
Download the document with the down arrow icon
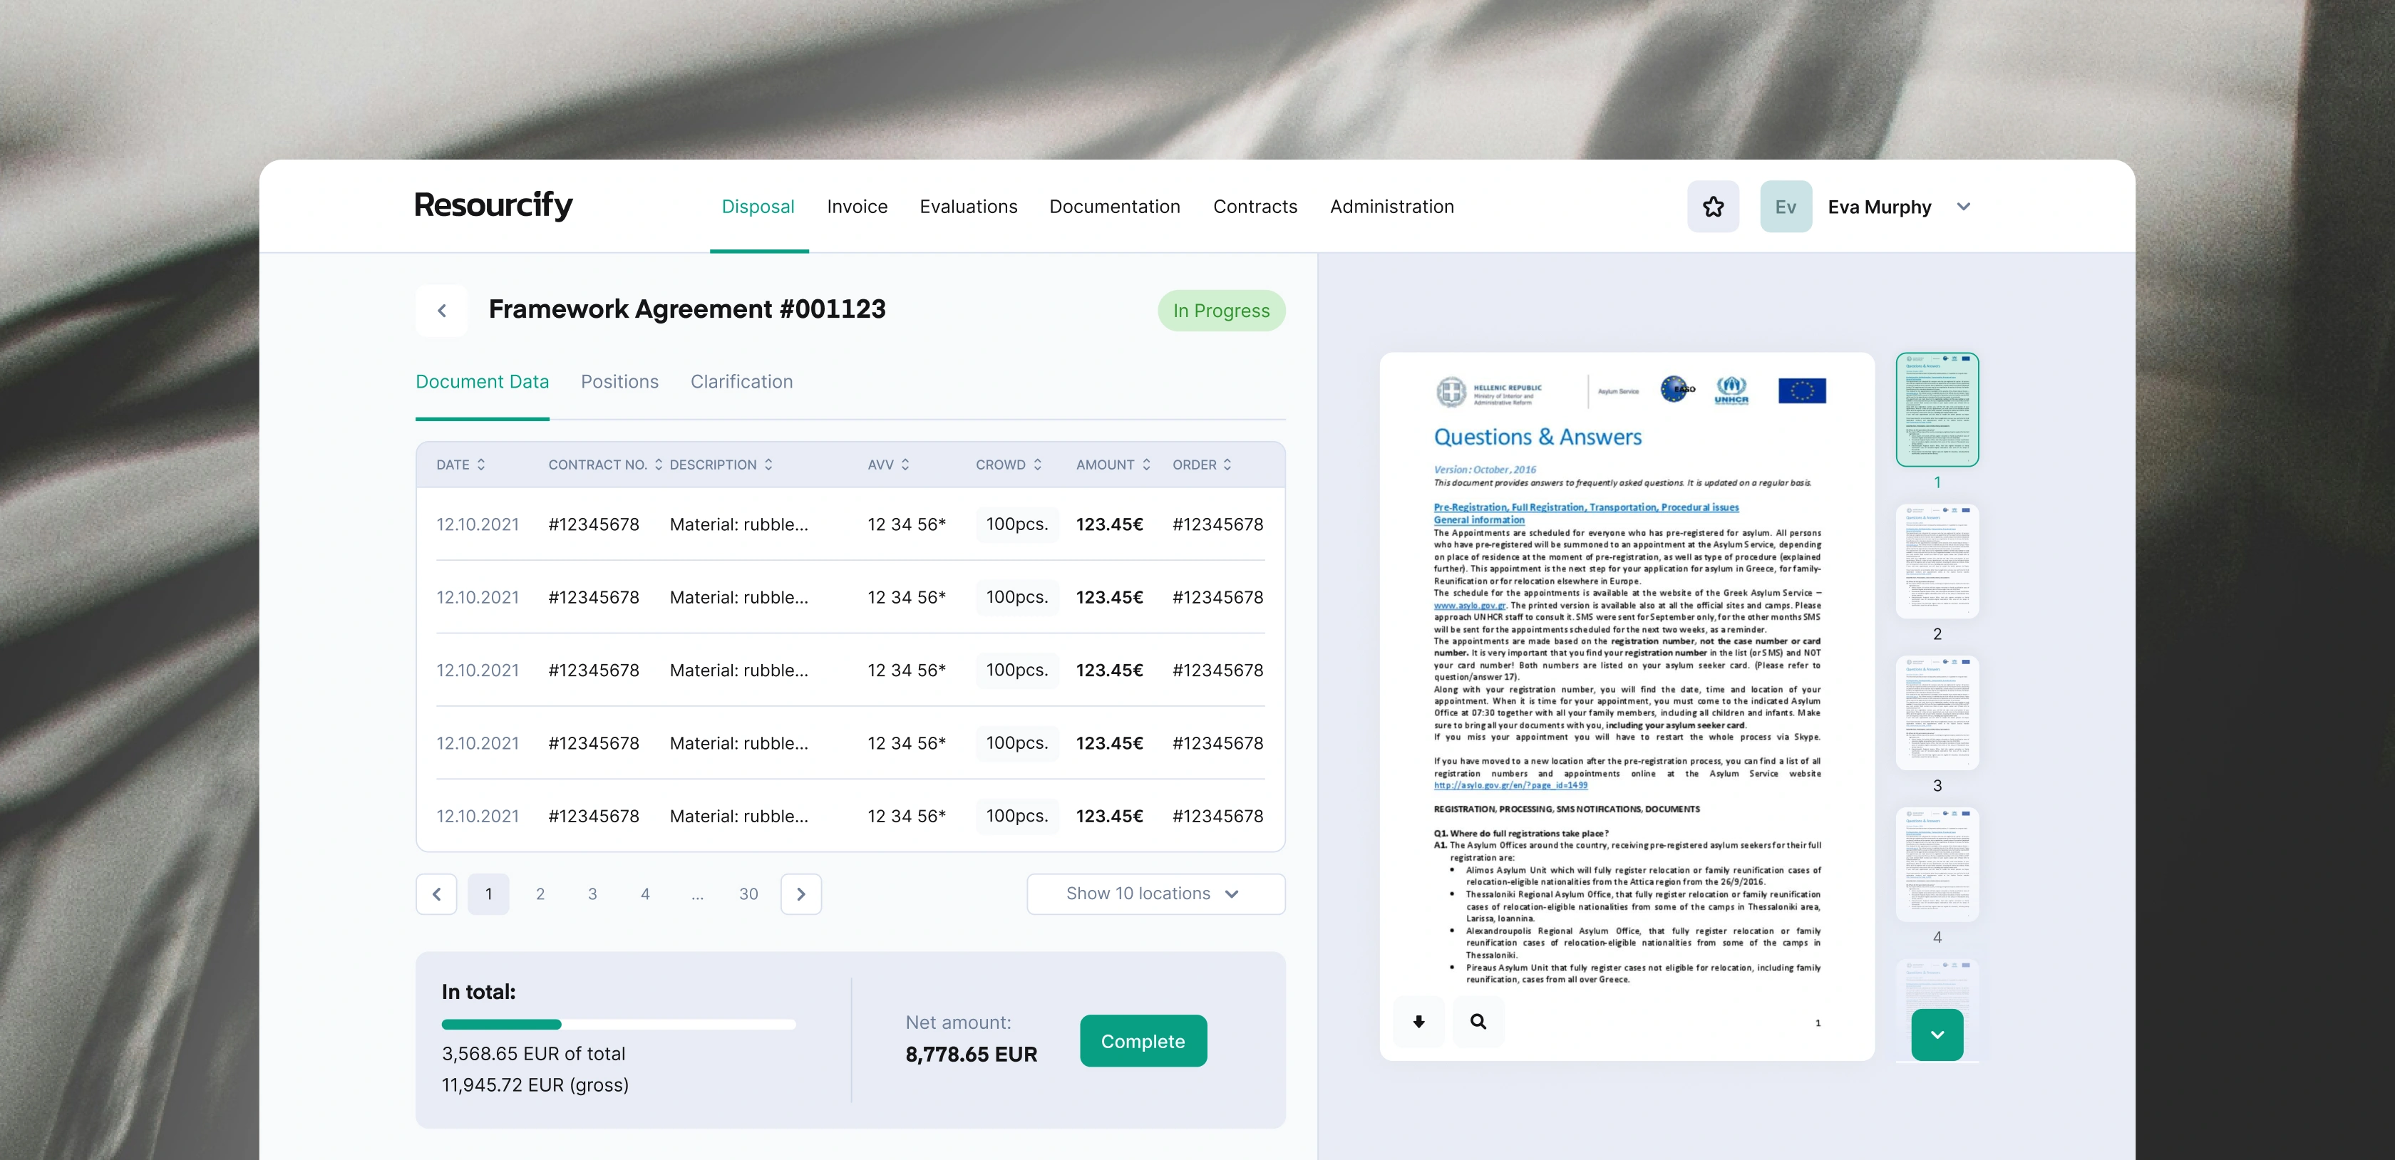pos(1418,1022)
